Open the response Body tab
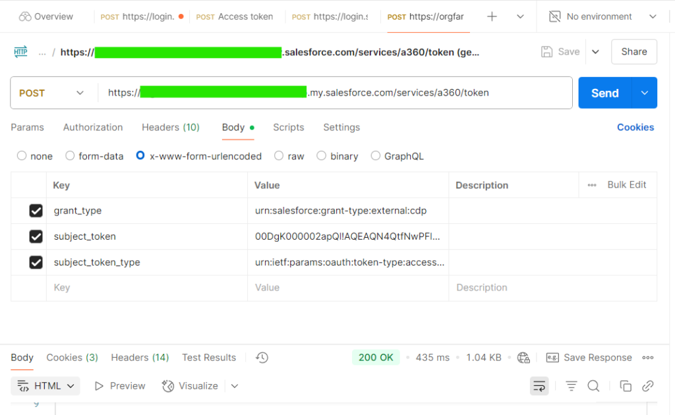The image size is (675, 415). coord(22,358)
